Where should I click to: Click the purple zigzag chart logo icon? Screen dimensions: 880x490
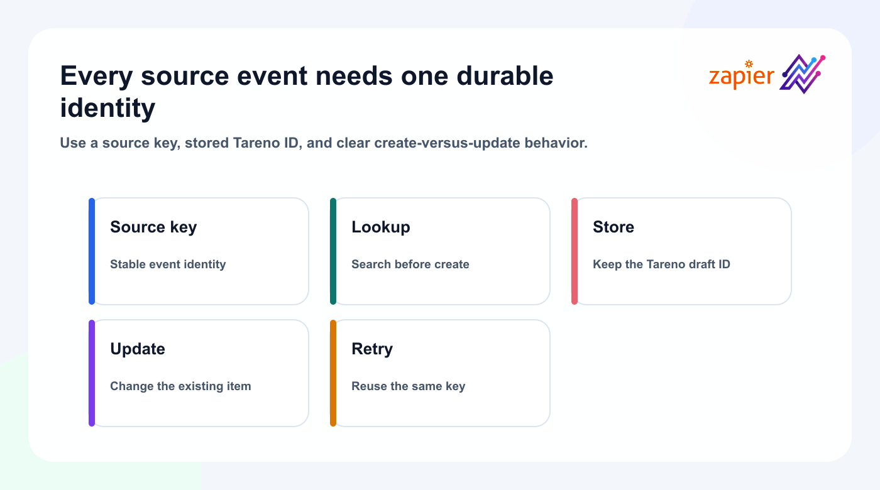coord(802,74)
